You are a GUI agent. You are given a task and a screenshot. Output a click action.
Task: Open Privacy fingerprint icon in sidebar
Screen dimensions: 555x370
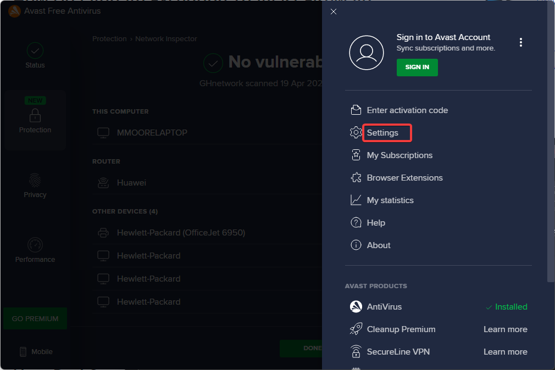click(35, 181)
